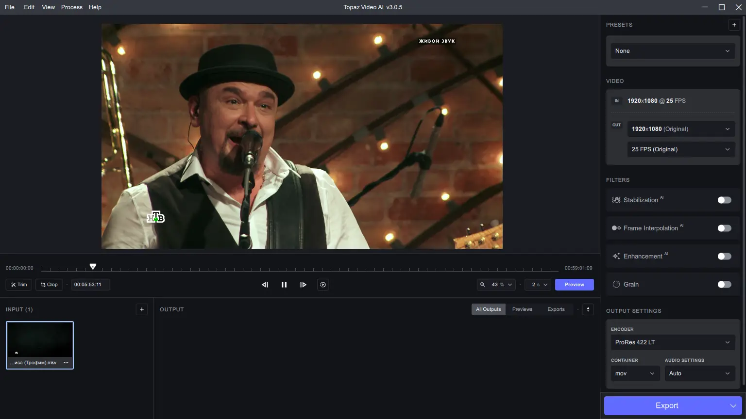746x419 pixels.
Task: Open the Edit menu
Action: tap(29, 7)
